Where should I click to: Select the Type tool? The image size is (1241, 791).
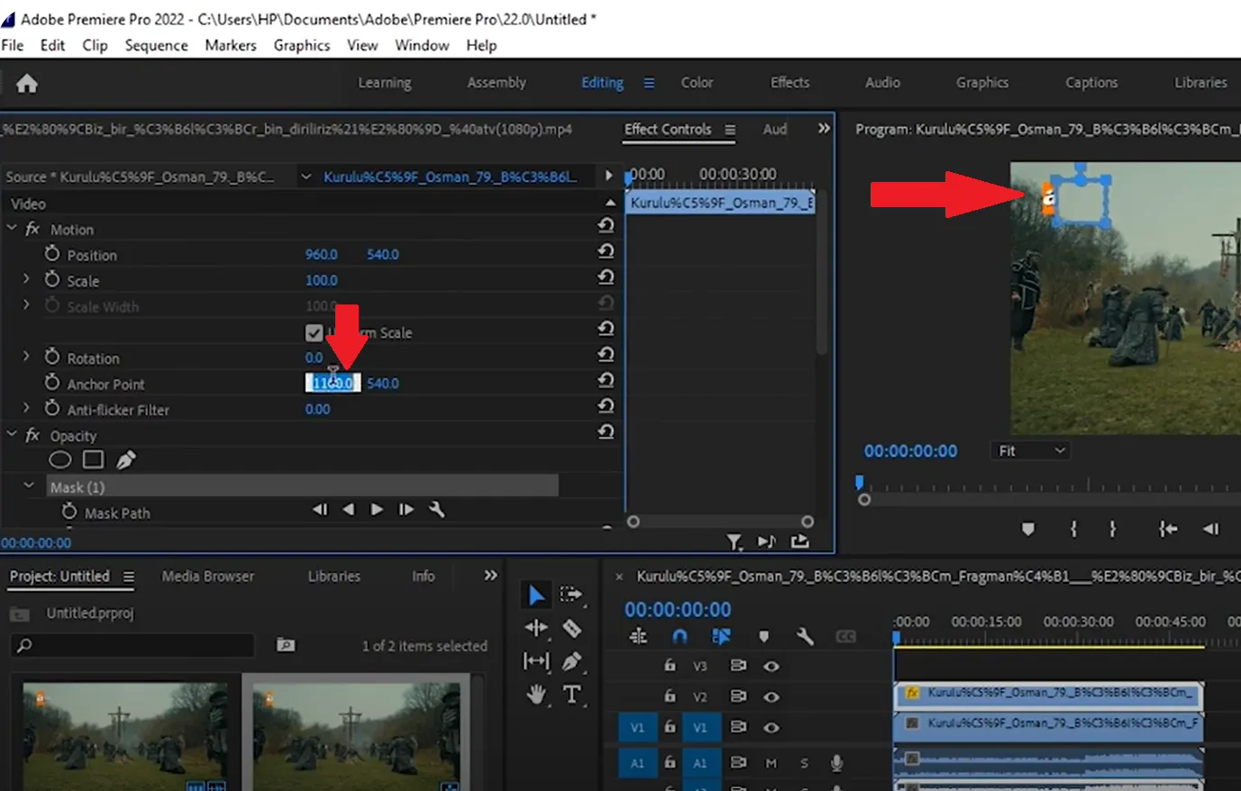pyautogui.click(x=572, y=694)
